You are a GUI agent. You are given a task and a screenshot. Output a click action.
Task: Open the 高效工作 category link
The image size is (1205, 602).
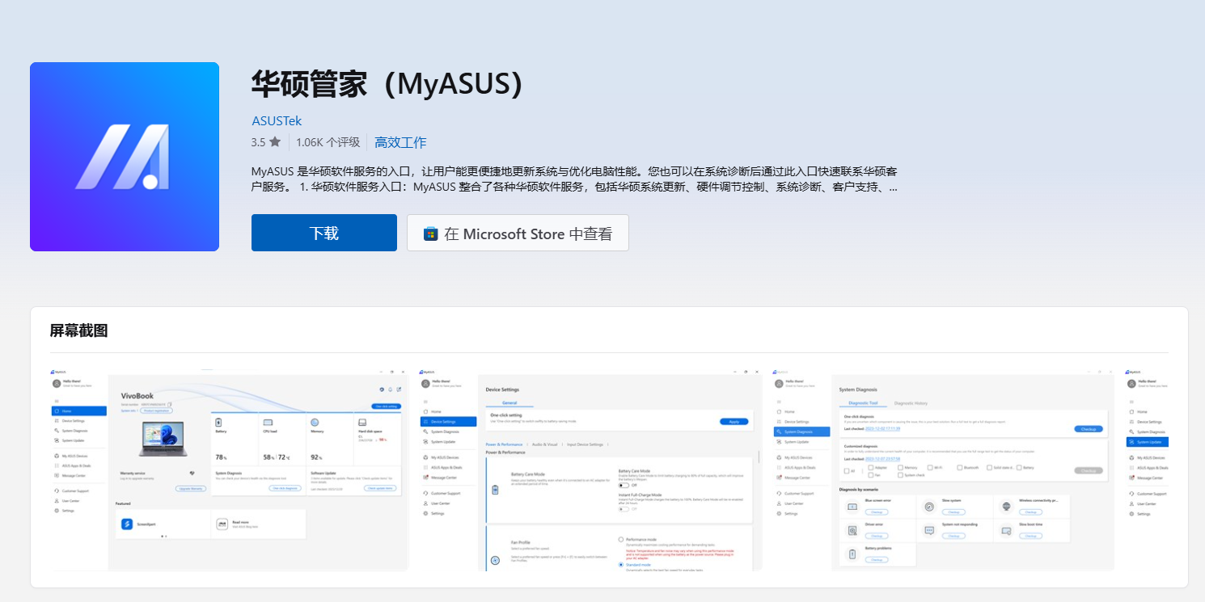[x=400, y=142]
